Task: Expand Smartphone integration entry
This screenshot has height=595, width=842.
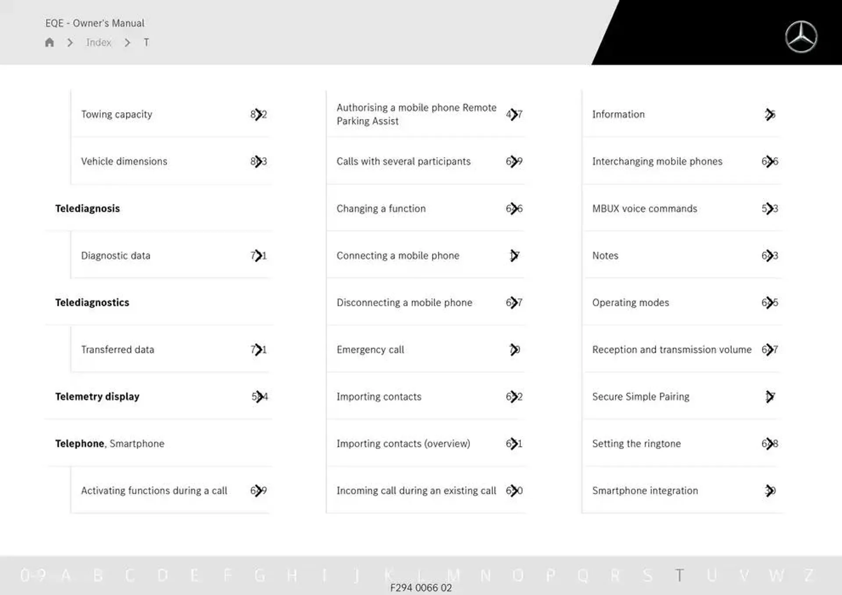Action: (771, 490)
